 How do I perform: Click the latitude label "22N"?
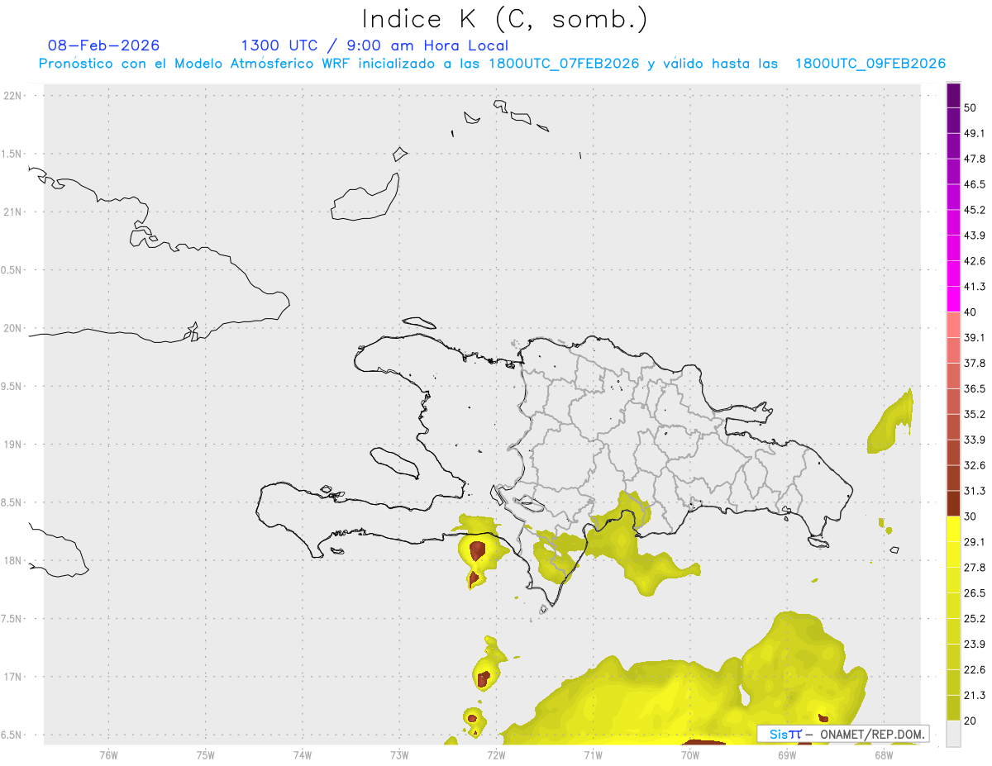pyautogui.click(x=14, y=95)
